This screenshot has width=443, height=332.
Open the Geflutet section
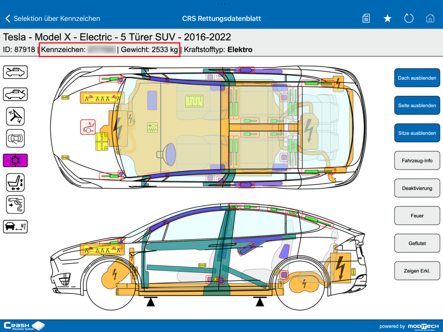(x=417, y=243)
